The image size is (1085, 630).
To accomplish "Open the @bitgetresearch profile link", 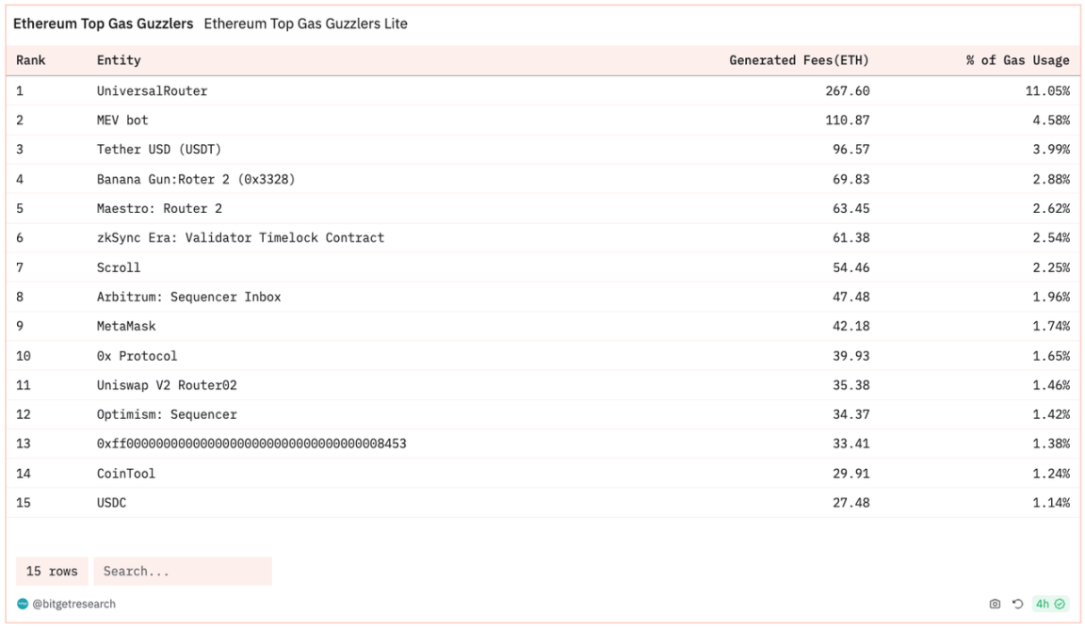I will (74, 604).
